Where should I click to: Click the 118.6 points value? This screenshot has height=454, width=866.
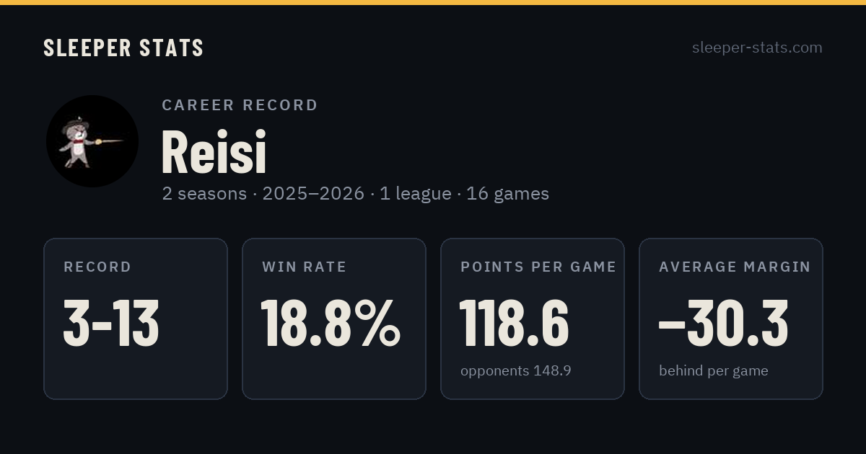pyautogui.click(x=515, y=324)
